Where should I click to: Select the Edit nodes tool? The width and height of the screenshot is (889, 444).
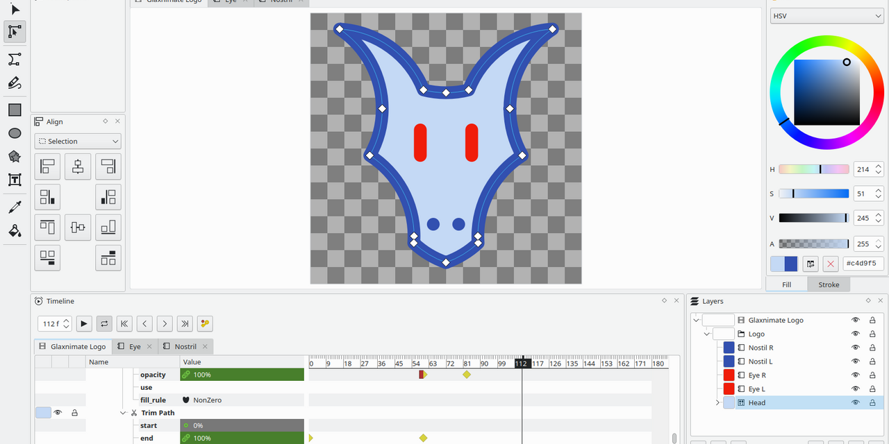[15, 31]
